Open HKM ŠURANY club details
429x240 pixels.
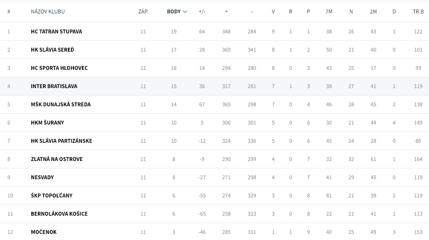47,123
